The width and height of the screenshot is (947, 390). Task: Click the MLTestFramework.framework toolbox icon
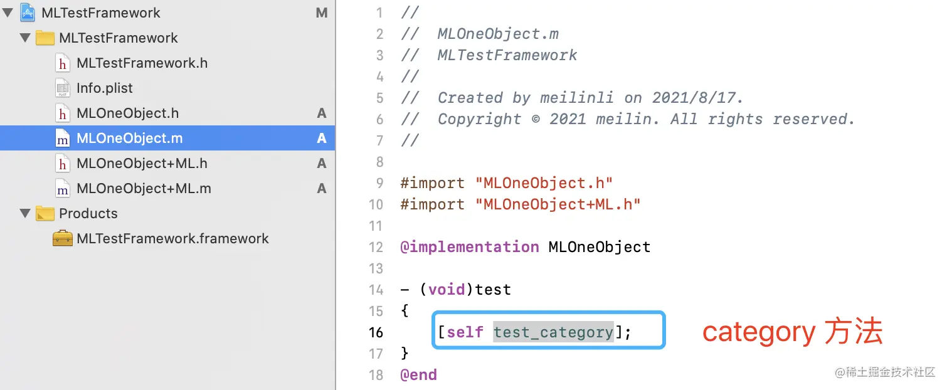pos(63,238)
